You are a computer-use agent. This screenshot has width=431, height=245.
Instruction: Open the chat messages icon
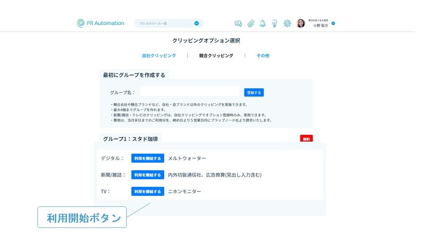click(x=238, y=23)
